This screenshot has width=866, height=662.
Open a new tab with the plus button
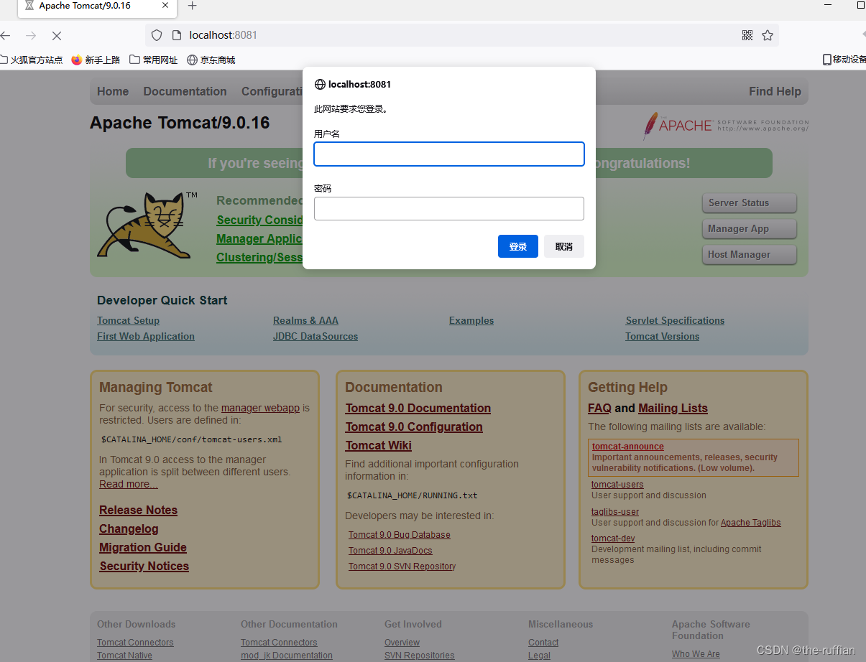coord(192,6)
